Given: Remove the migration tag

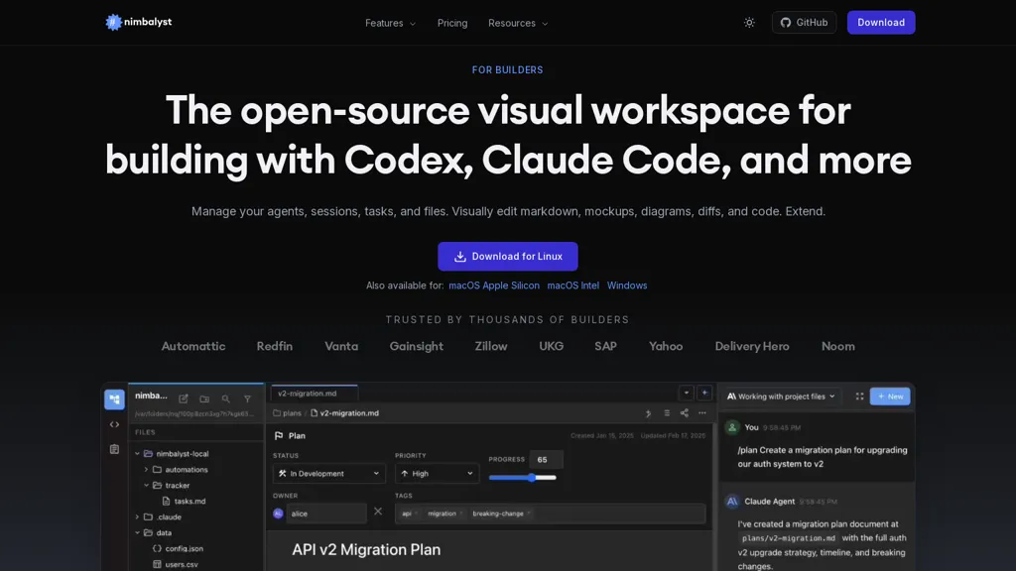Looking at the screenshot, I should point(460,514).
